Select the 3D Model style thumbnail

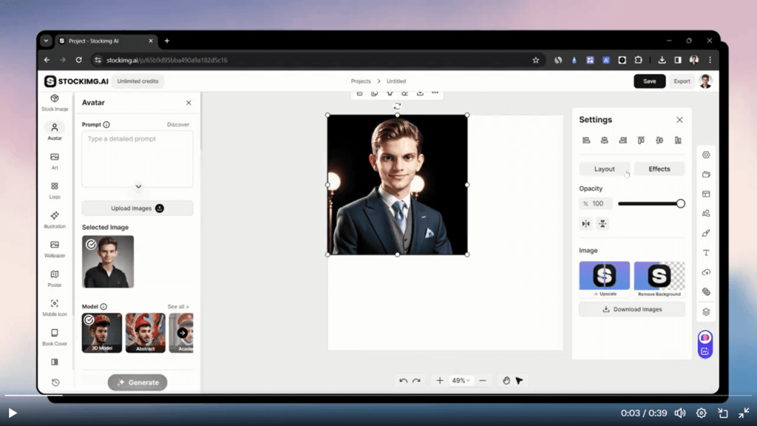pos(102,333)
